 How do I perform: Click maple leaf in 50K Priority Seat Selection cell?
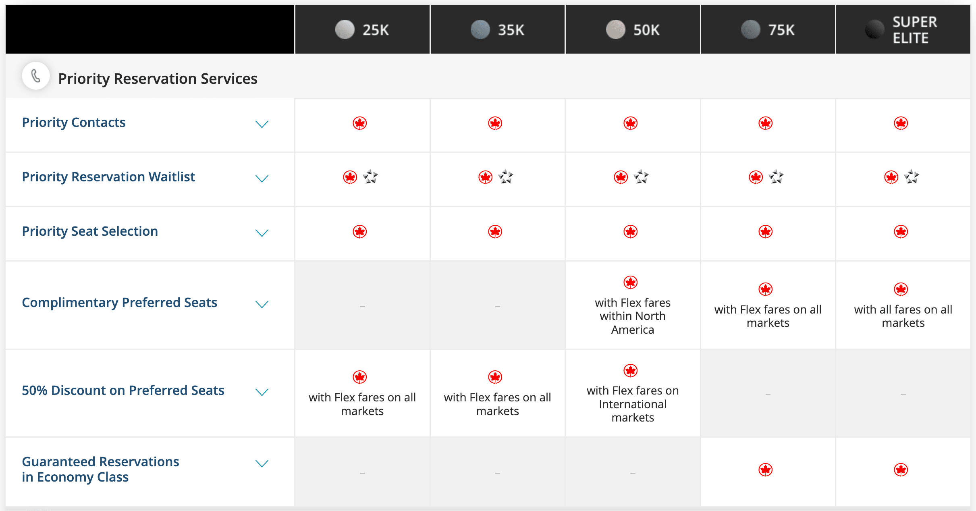(630, 232)
